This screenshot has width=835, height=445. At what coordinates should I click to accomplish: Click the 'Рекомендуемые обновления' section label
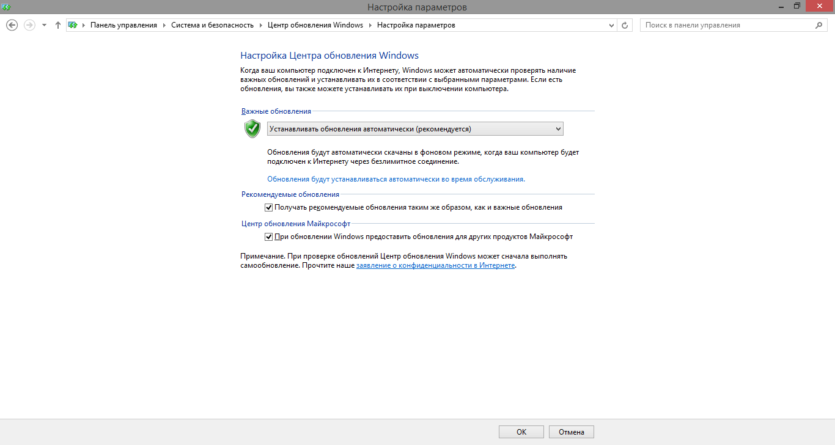(290, 194)
